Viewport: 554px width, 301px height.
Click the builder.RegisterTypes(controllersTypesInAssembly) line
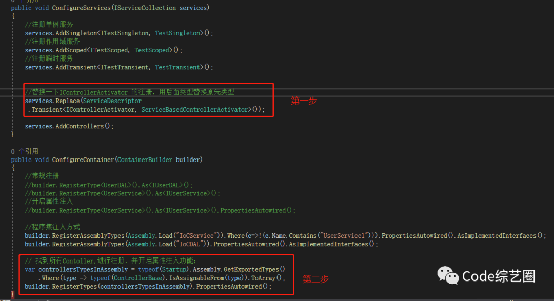click(148, 287)
